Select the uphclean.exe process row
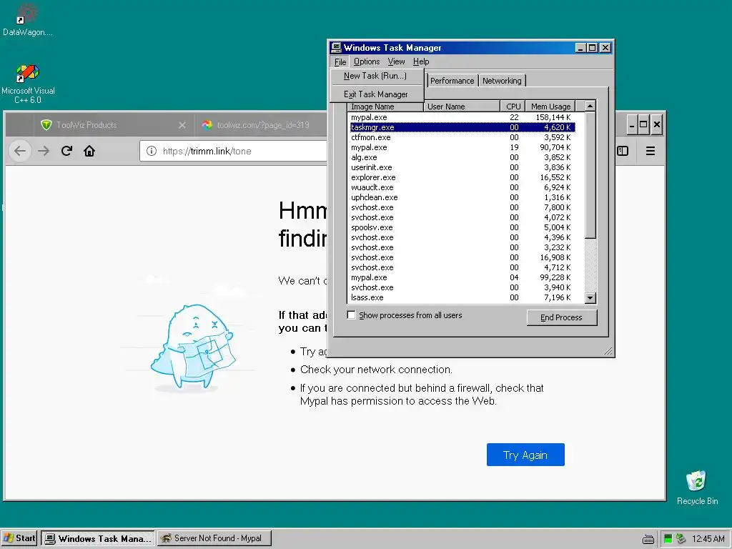The image size is (732, 549). (x=463, y=197)
